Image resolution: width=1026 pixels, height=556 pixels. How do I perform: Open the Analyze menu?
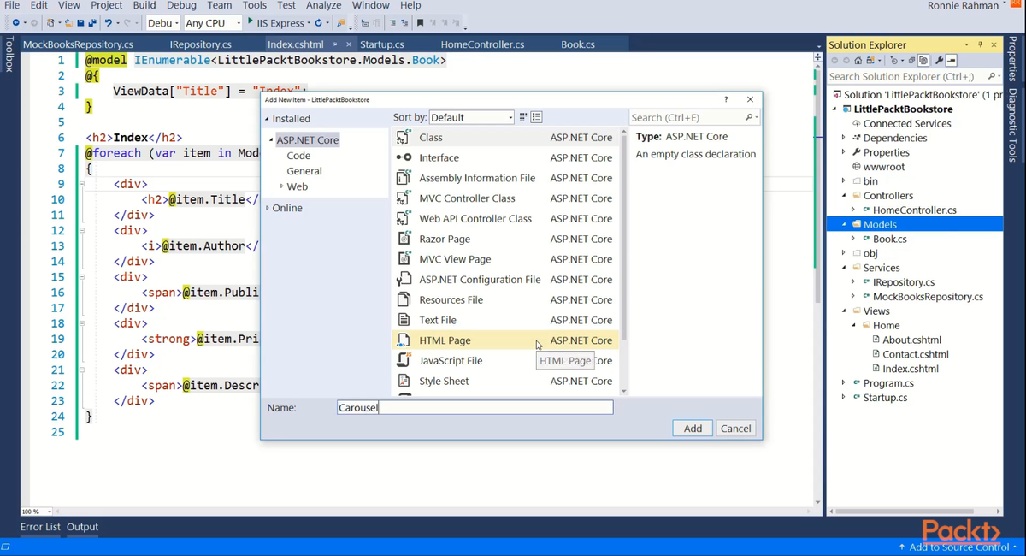point(323,5)
